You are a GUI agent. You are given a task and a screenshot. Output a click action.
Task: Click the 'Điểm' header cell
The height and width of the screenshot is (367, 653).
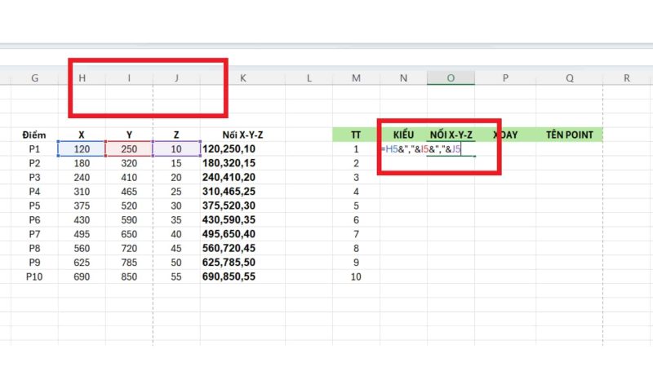tap(34, 135)
